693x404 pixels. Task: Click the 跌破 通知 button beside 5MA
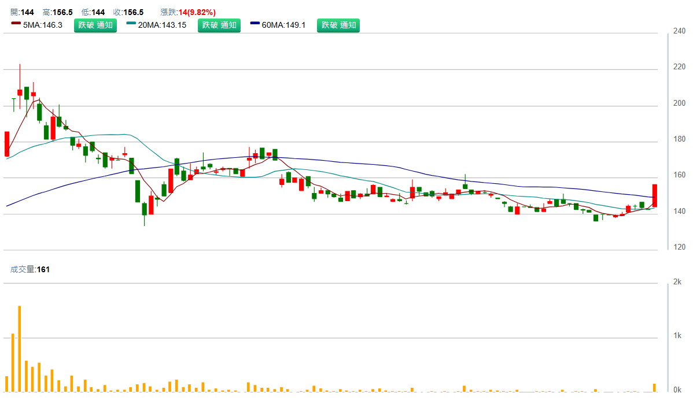click(x=95, y=25)
